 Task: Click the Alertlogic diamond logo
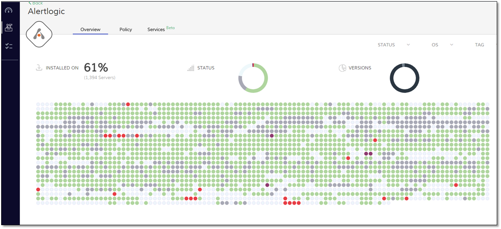pyautogui.click(x=39, y=34)
